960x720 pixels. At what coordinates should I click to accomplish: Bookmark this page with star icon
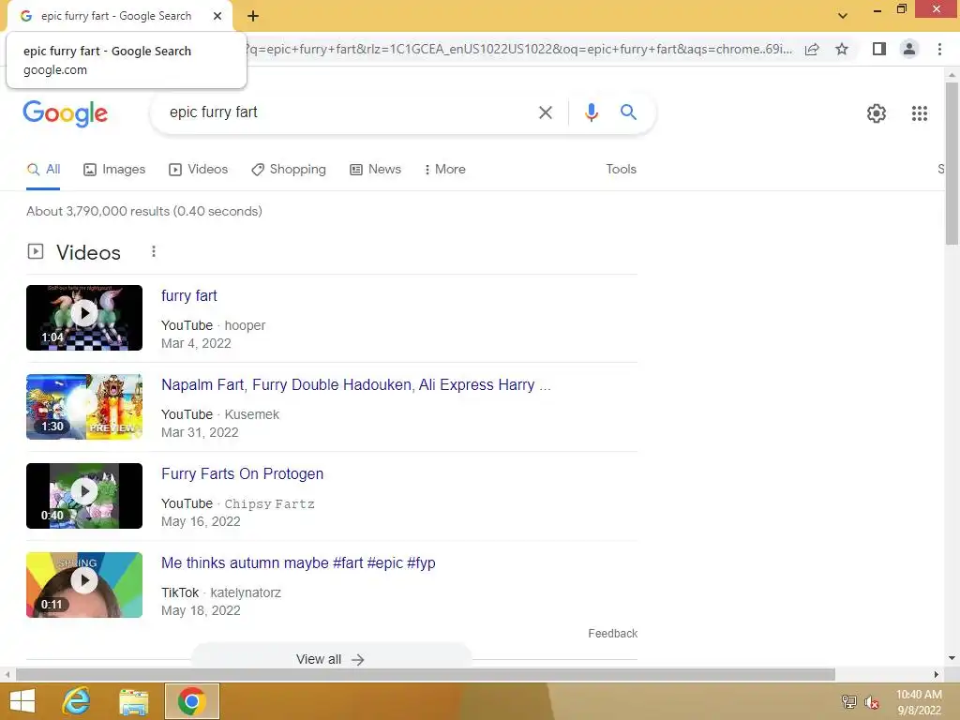tap(842, 49)
